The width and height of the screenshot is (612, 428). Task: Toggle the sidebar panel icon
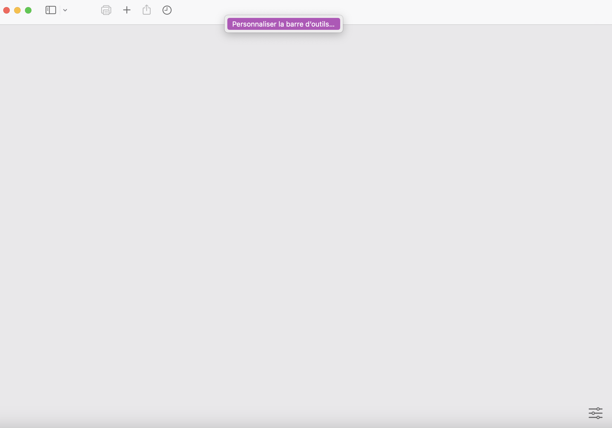[x=51, y=10]
